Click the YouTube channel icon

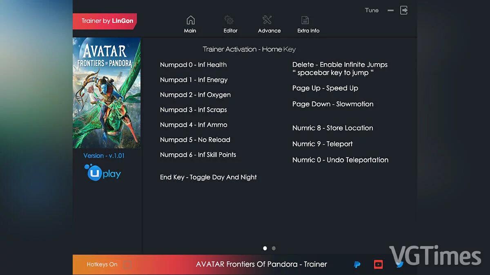(x=378, y=264)
